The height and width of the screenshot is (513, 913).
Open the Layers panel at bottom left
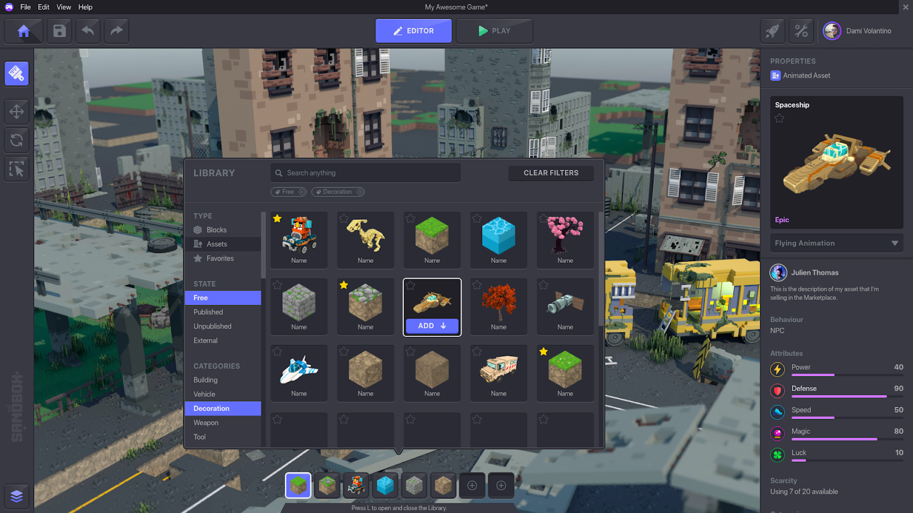coord(16,496)
